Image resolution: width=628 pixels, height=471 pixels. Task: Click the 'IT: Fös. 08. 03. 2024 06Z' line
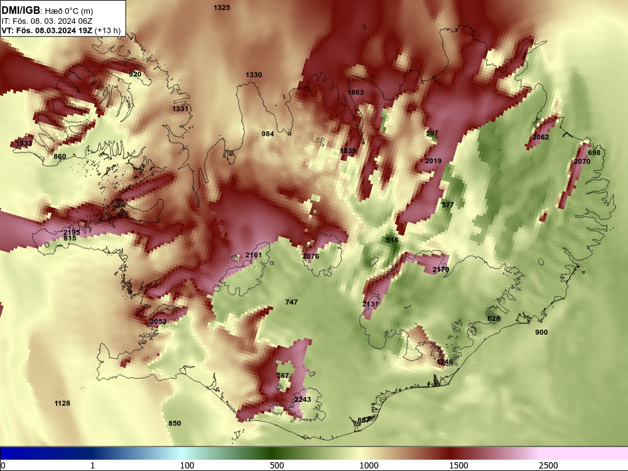46,21
